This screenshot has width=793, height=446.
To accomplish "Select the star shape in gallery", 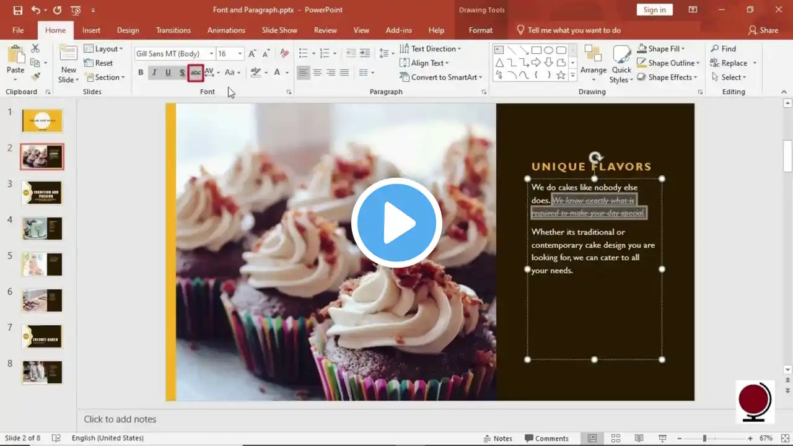I will [561, 75].
